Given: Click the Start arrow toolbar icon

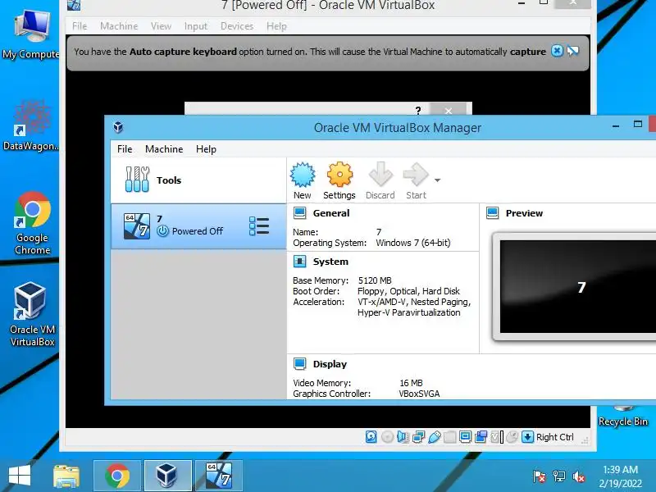Looking at the screenshot, I should click(x=416, y=175).
